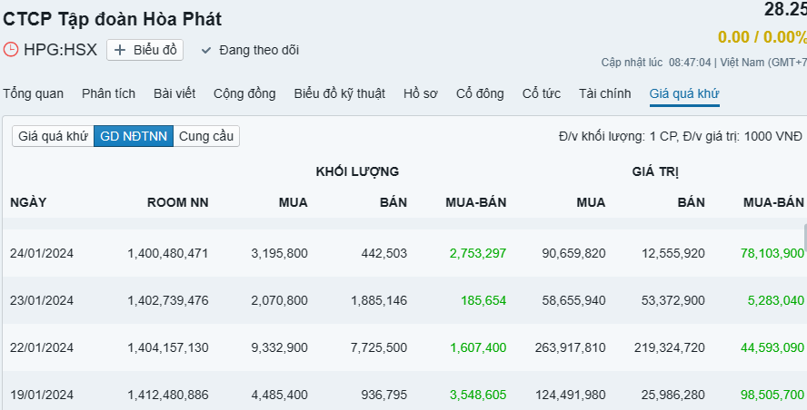807x410 pixels.
Task: Open the Tổng quan tab
Action: [34, 93]
